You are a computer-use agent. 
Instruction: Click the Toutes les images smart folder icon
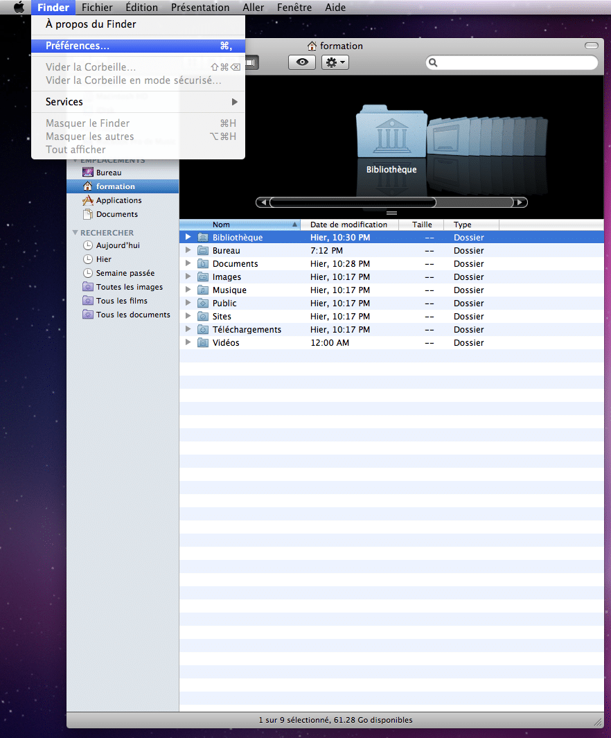click(87, 287)
